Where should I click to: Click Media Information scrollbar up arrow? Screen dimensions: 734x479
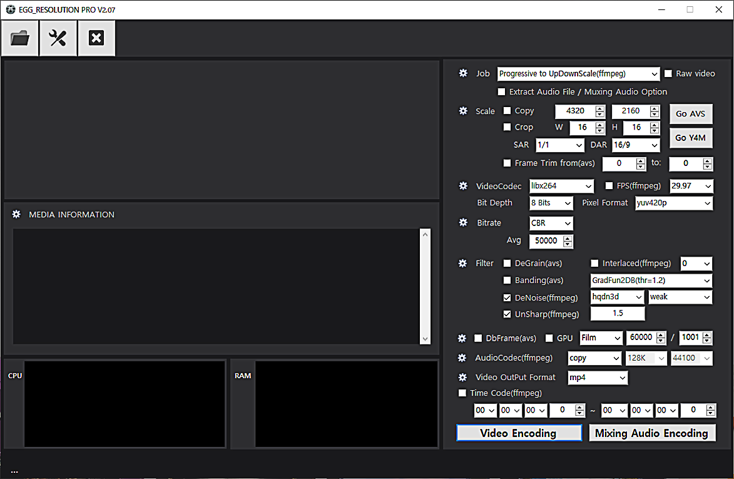[x=425, y=234]
